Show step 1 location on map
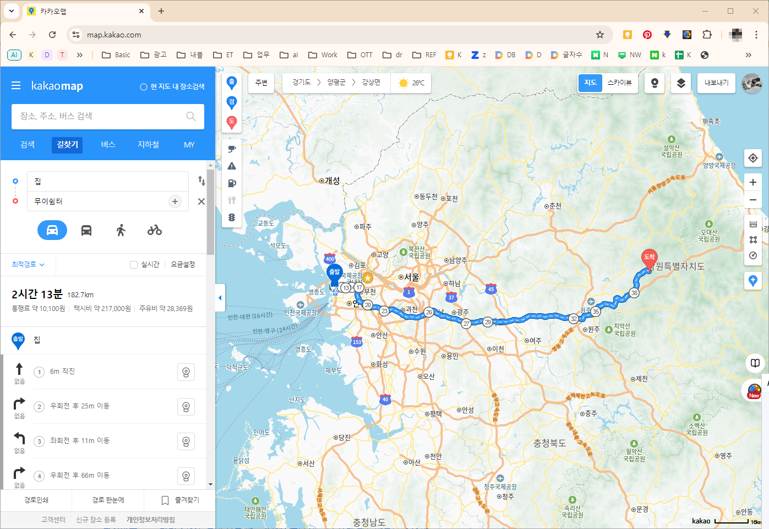 tap(186, 373)
